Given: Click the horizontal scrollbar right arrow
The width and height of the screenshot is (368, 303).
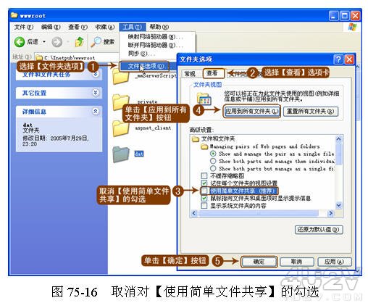Looking at the screenshot, I should tap(330, 213).
